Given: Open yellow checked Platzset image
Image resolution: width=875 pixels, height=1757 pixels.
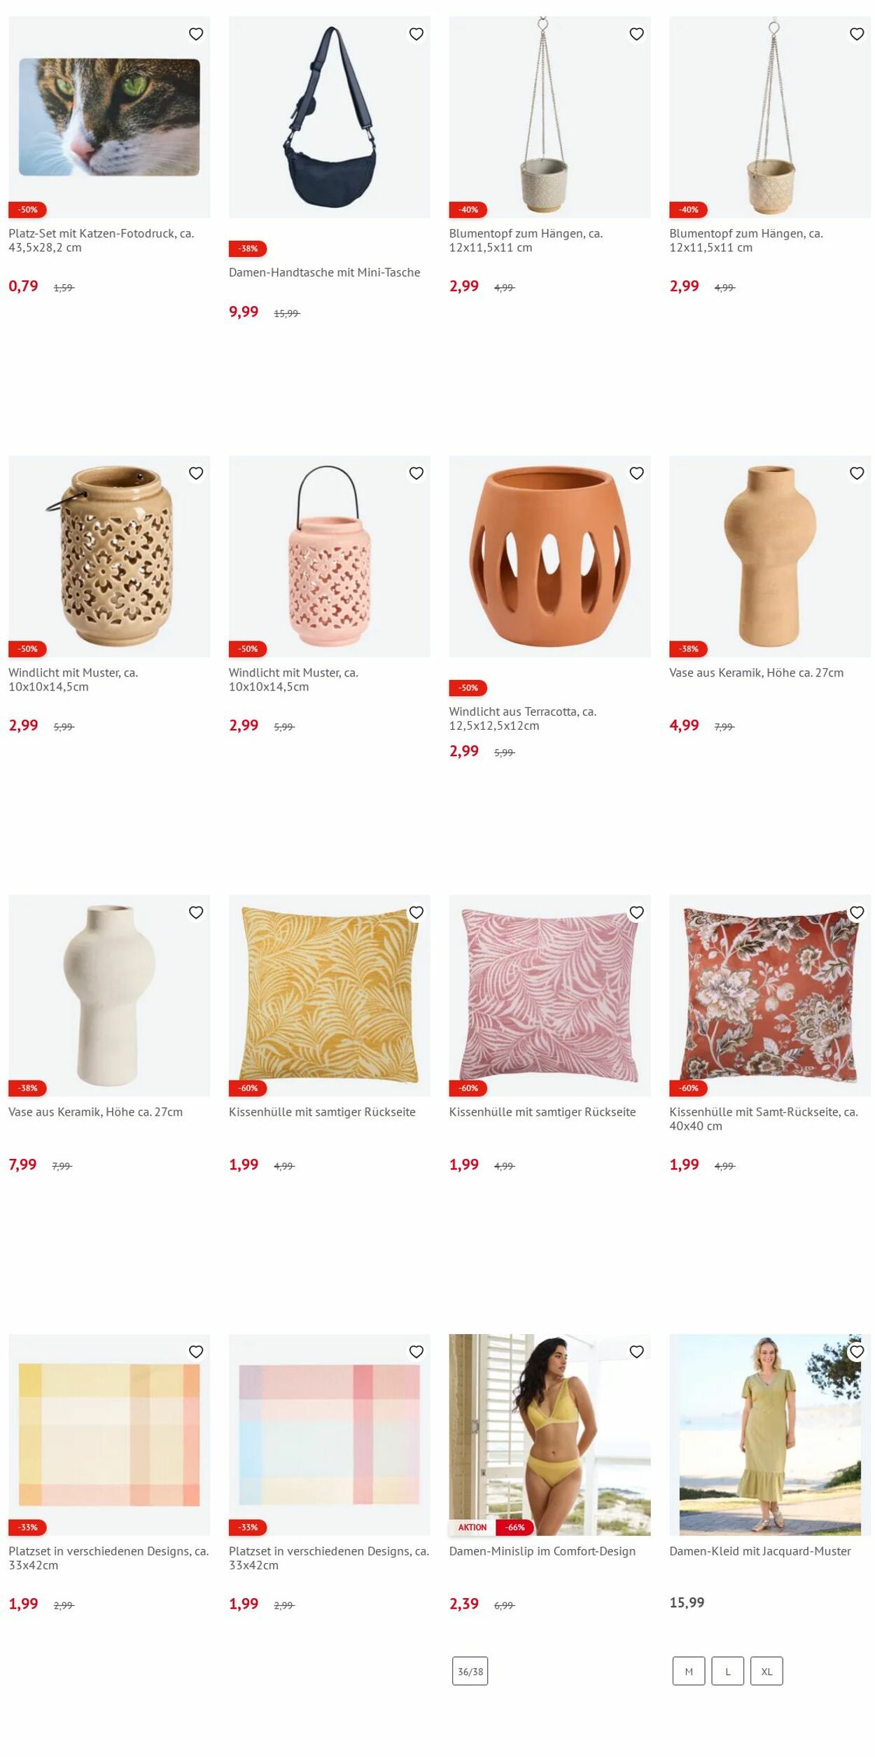Looking at the screenshot, I should [109, 1435].
